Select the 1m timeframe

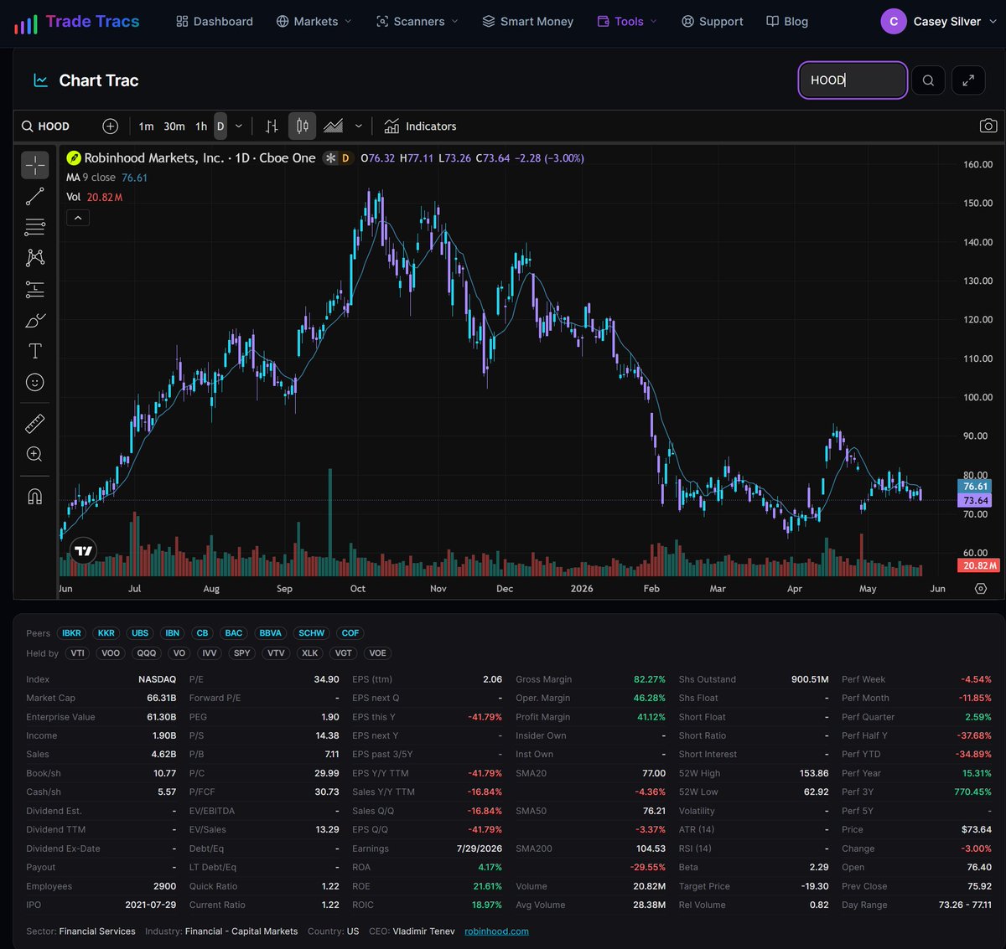146,126
